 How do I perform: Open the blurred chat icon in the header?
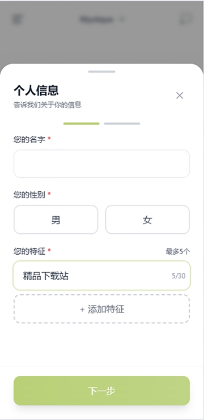pyautogui.click(x=185, y=19)
